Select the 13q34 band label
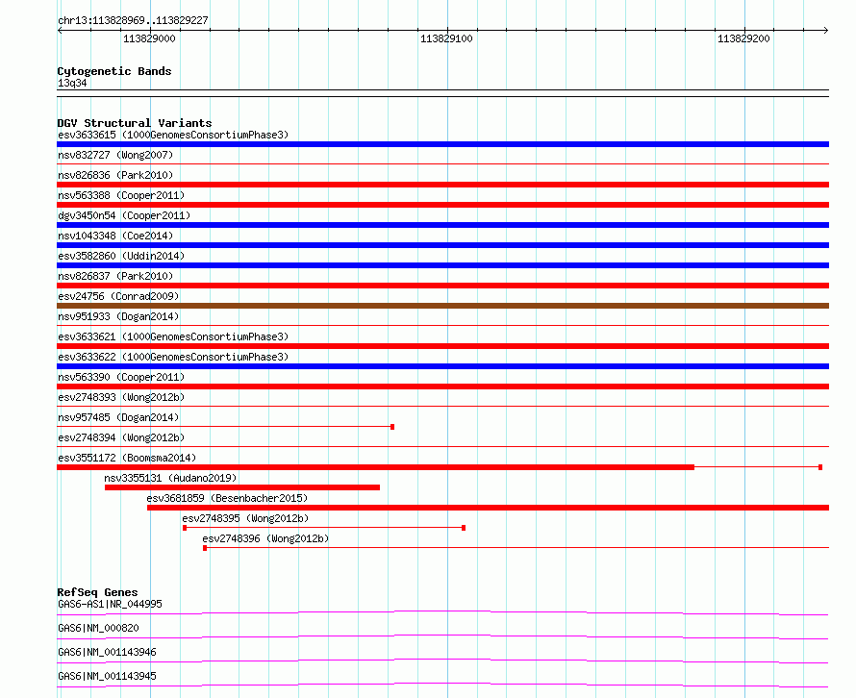The height and width of the screenshot is (698, 856). (72, 83)
